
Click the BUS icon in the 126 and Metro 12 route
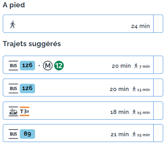tap(13, 65)
